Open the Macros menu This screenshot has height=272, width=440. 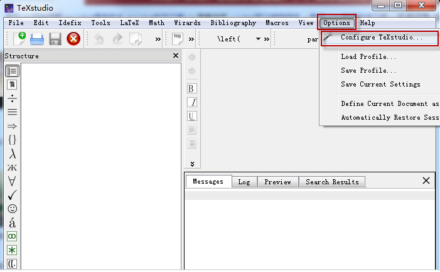point(277,23)
